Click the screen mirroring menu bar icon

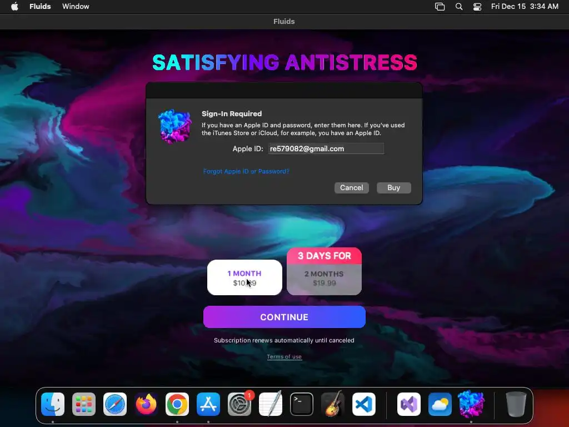(x=440, y=7)
